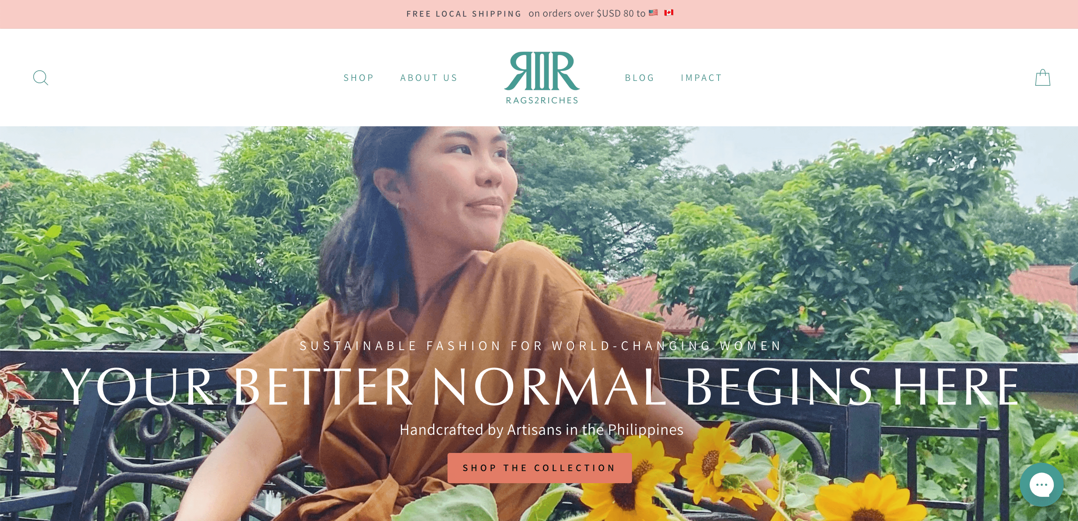Click the Shop The Collection button

pyautogui.click(x=539, y=468)
